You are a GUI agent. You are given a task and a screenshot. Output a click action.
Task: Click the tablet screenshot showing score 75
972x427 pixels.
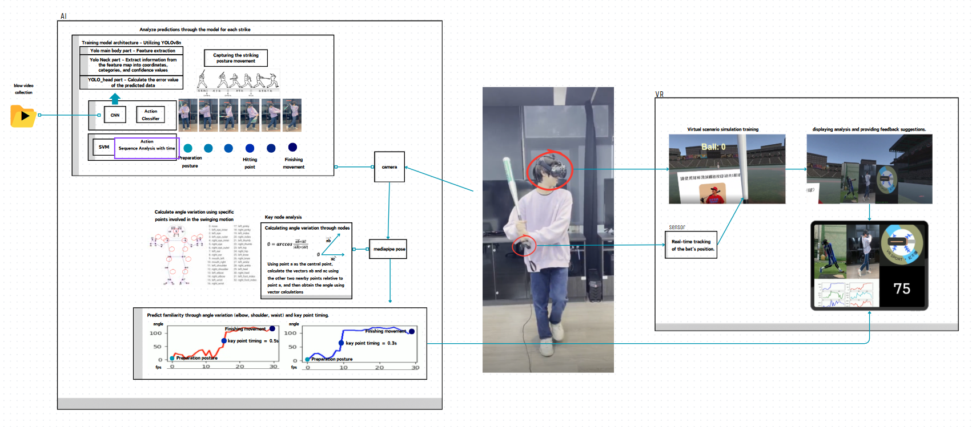coord(869,266)
